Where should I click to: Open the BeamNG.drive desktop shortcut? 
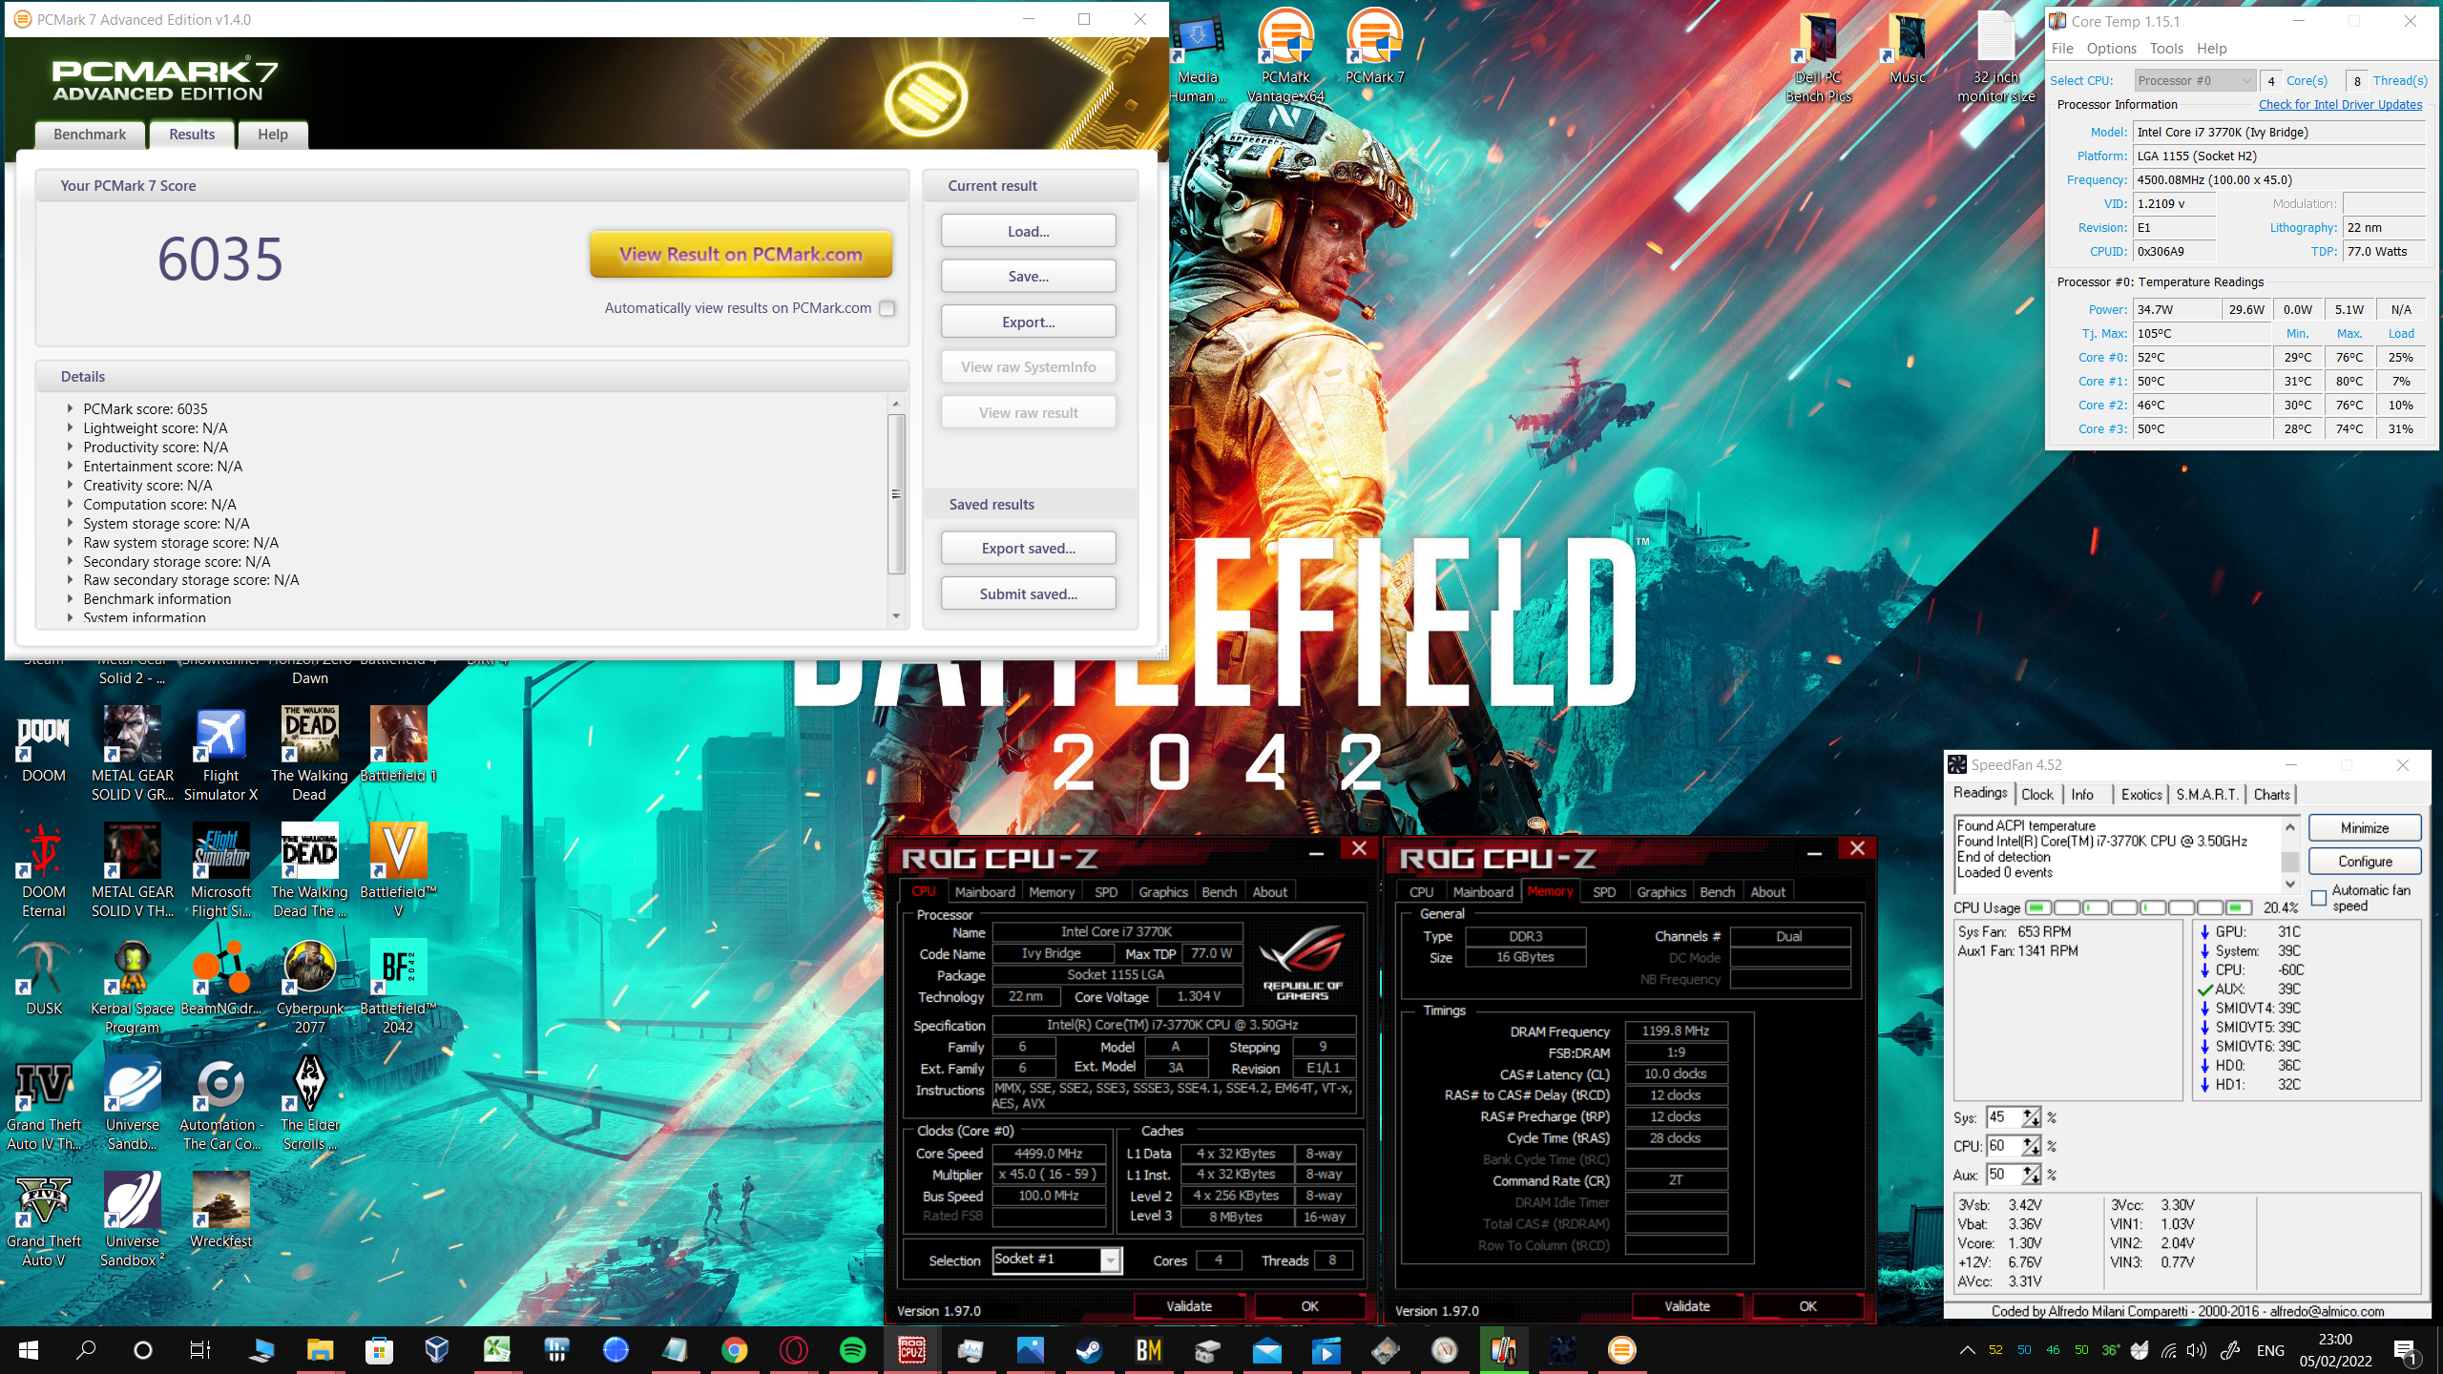220,977
